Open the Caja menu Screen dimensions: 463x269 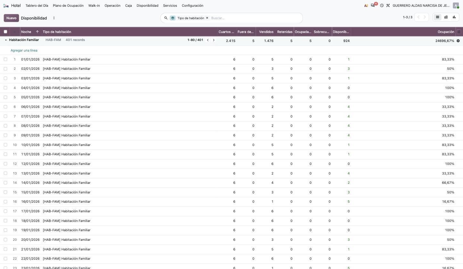click(128, 5)
